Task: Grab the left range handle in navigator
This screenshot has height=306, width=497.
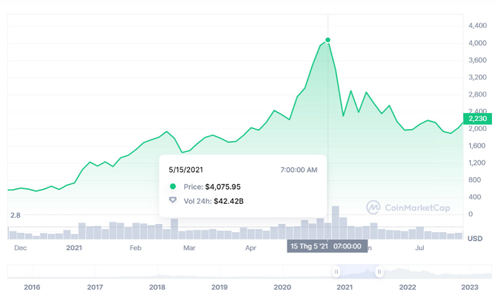Action: 336,272
